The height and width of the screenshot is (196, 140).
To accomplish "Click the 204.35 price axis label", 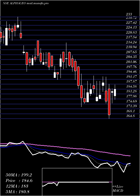I will click(x=132, y=57).
